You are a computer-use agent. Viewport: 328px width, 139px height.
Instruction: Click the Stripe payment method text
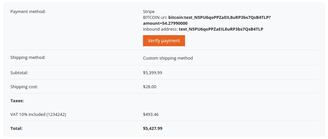[149, 11]
